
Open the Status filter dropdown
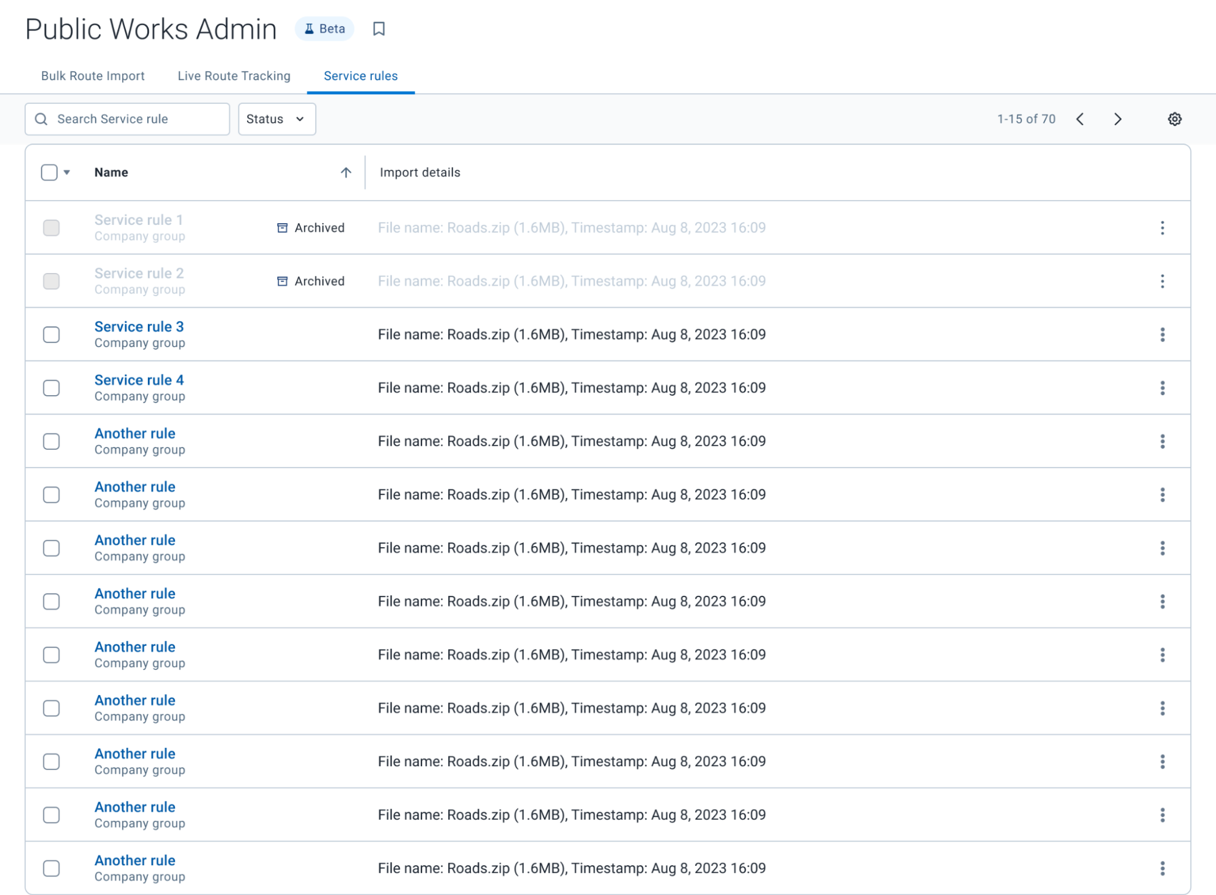pyautogui.click(x=276, y=119)
